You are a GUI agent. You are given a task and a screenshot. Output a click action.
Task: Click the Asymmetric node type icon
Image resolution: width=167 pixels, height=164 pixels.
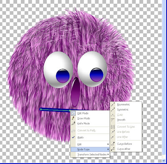pyautogui.click(x=113, y=104)
